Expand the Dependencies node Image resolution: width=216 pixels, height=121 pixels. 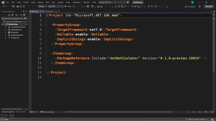pos(5,30)
